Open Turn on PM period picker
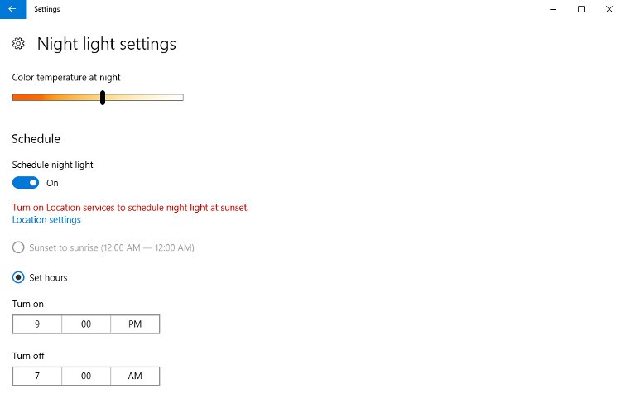 click(135, 324)
